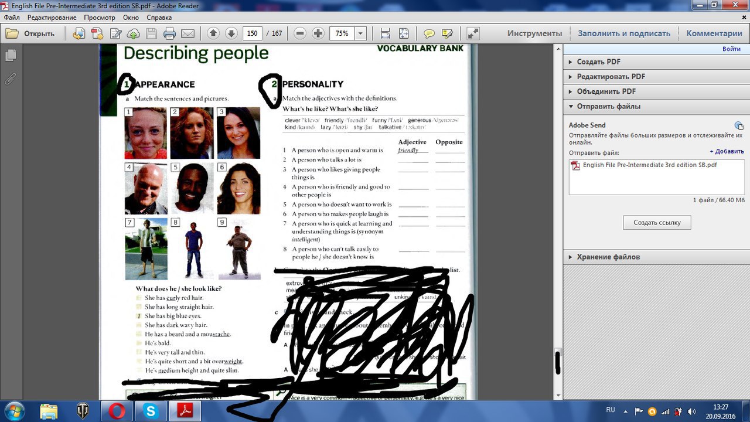This screenshot has width=750, height=422.
Task: Open World of Tanks from the taskbar
Action: (83, 411)
